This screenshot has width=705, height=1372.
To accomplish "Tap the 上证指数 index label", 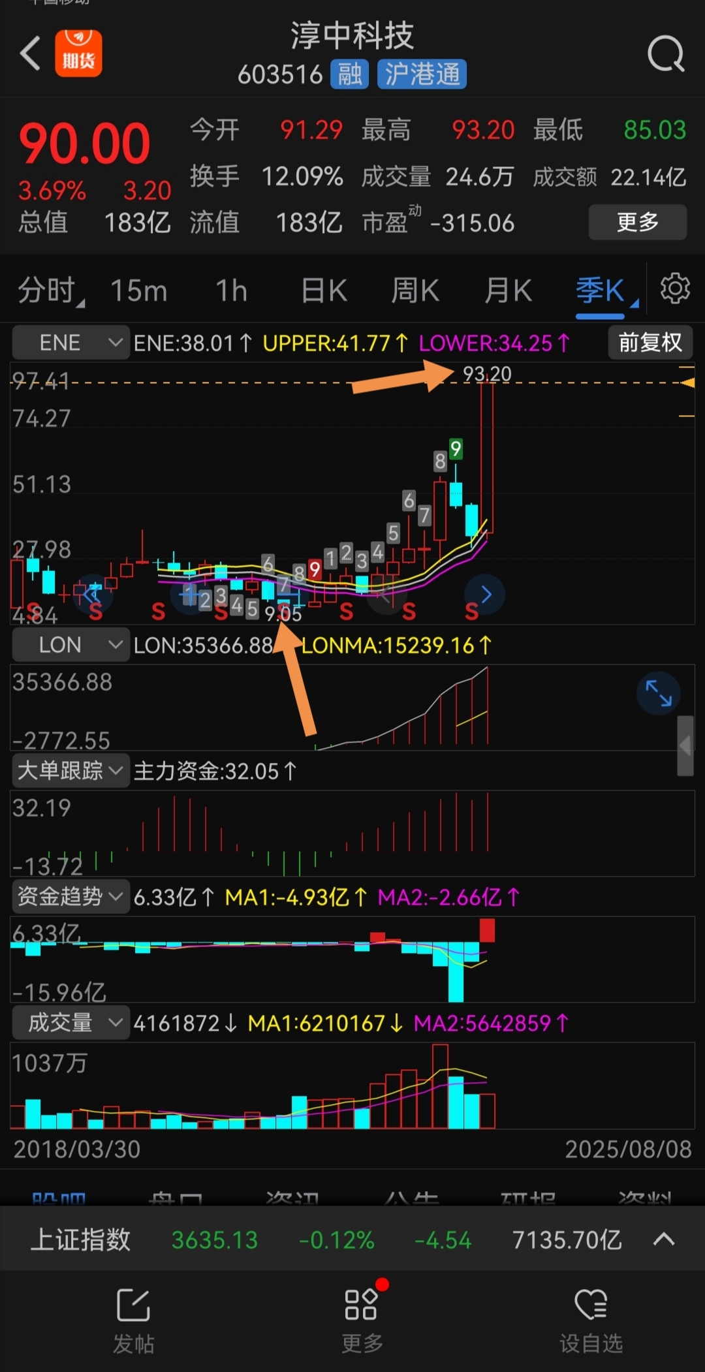I will pos(81,1239).
